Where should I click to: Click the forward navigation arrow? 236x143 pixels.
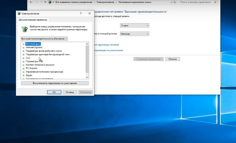coord(36,2)
